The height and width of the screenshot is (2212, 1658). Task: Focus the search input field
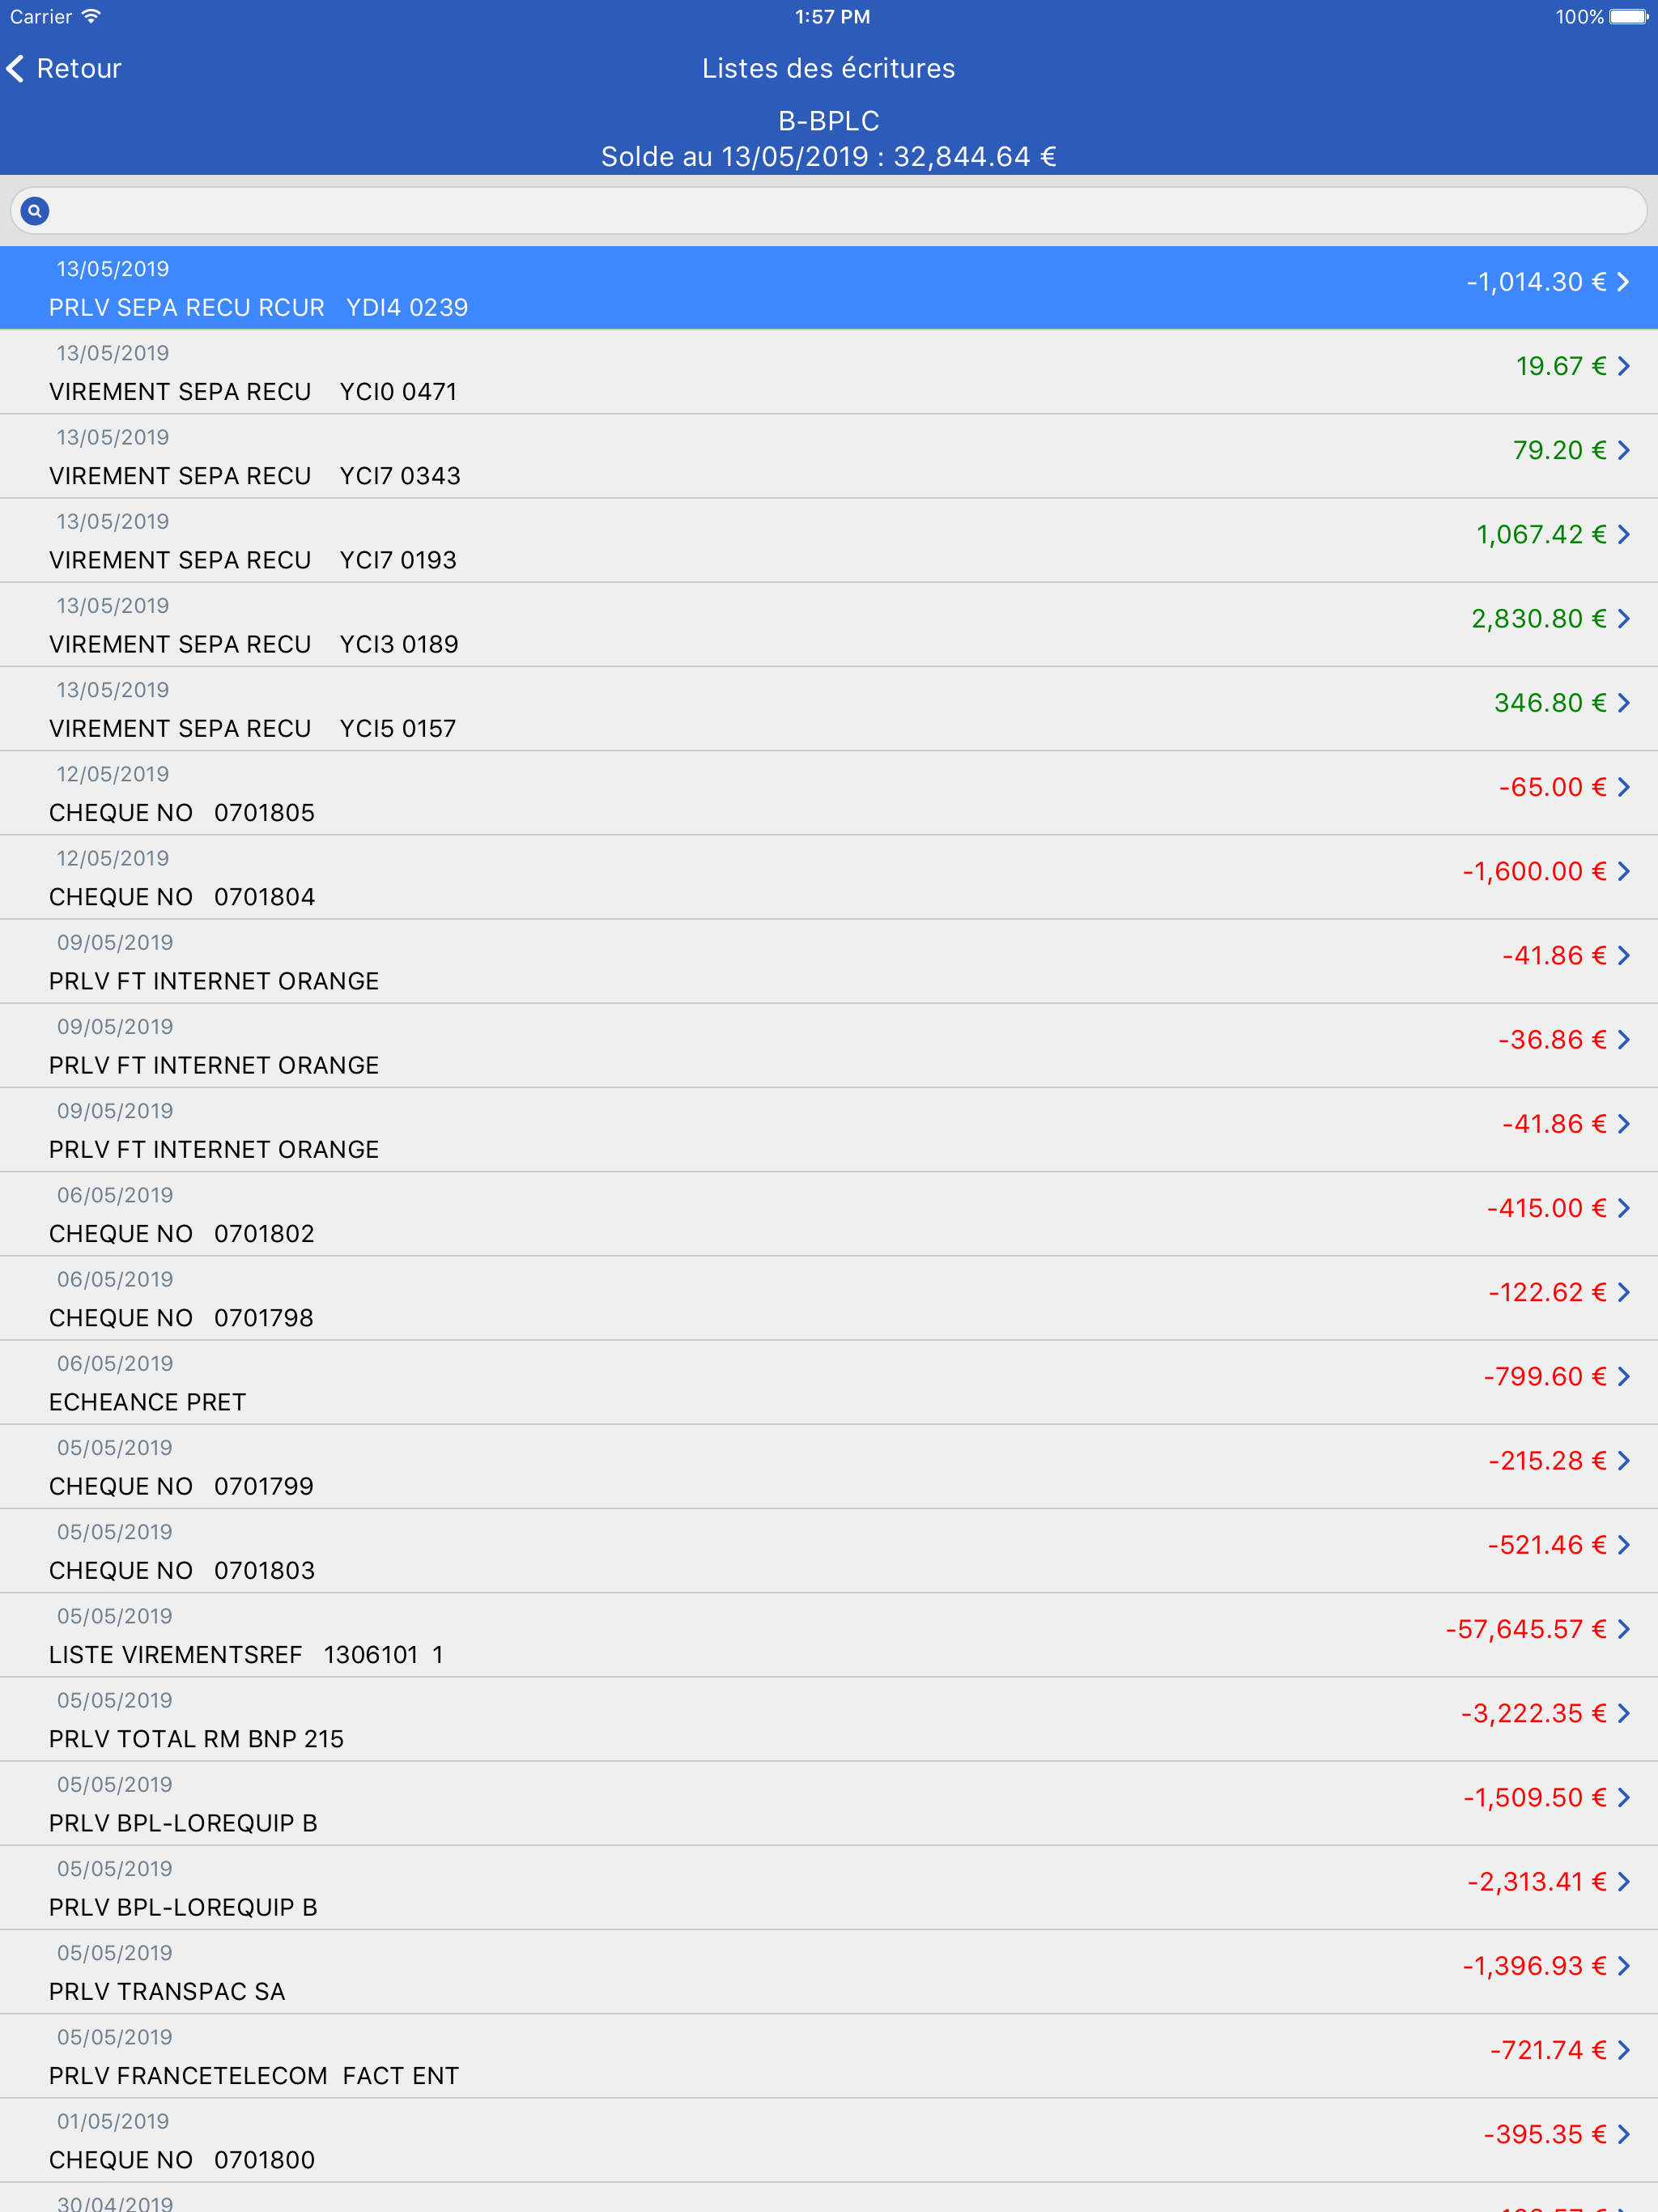829,211
